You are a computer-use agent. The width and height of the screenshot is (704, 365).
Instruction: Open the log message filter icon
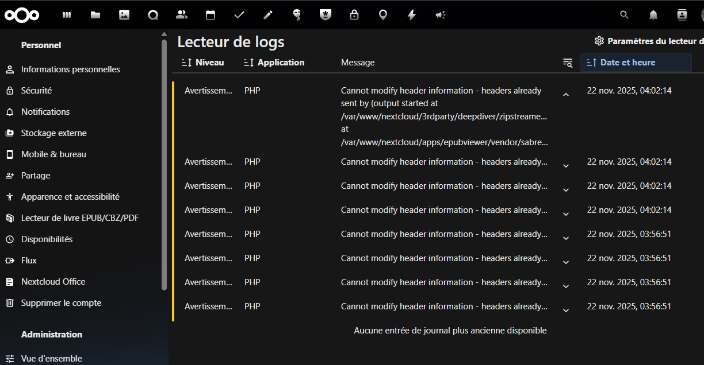[567, 63]
